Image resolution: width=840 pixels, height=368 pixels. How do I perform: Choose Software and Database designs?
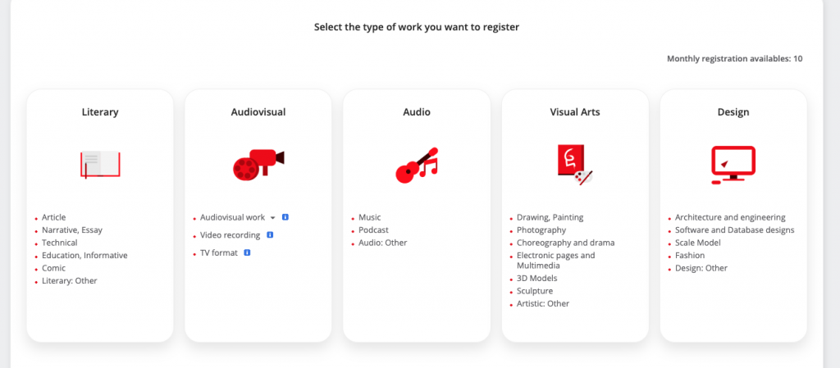coord(734,230)
